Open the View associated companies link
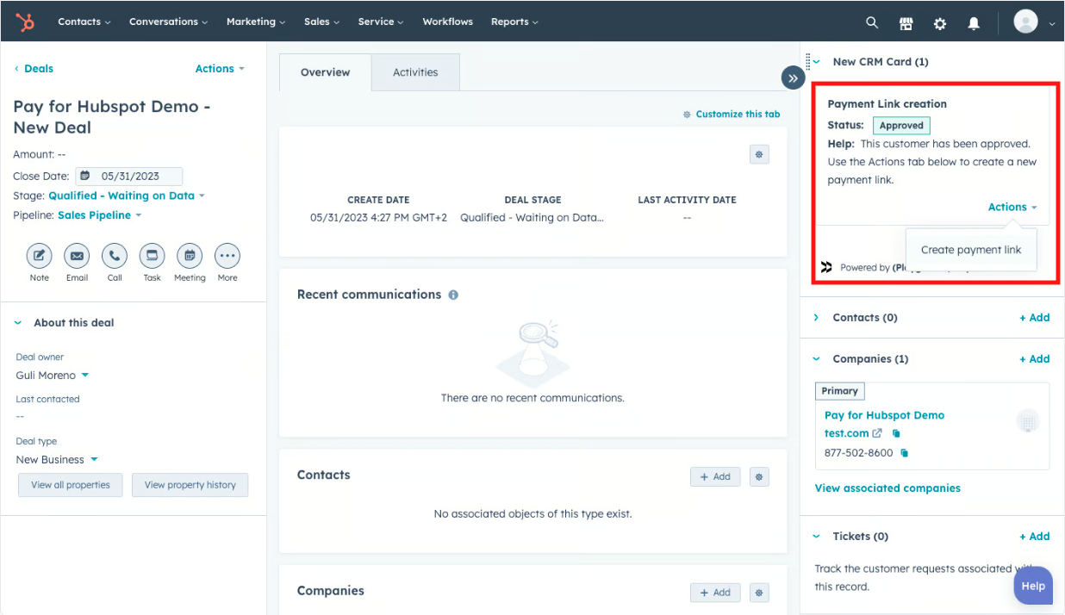This screenshot has height=615, width=1065. tap(887, 488)
